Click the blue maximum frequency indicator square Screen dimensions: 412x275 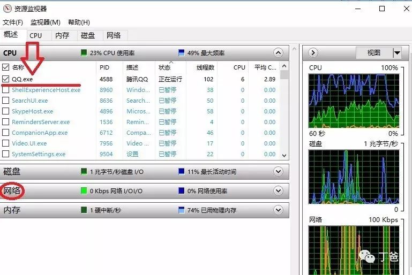(181, 53)
